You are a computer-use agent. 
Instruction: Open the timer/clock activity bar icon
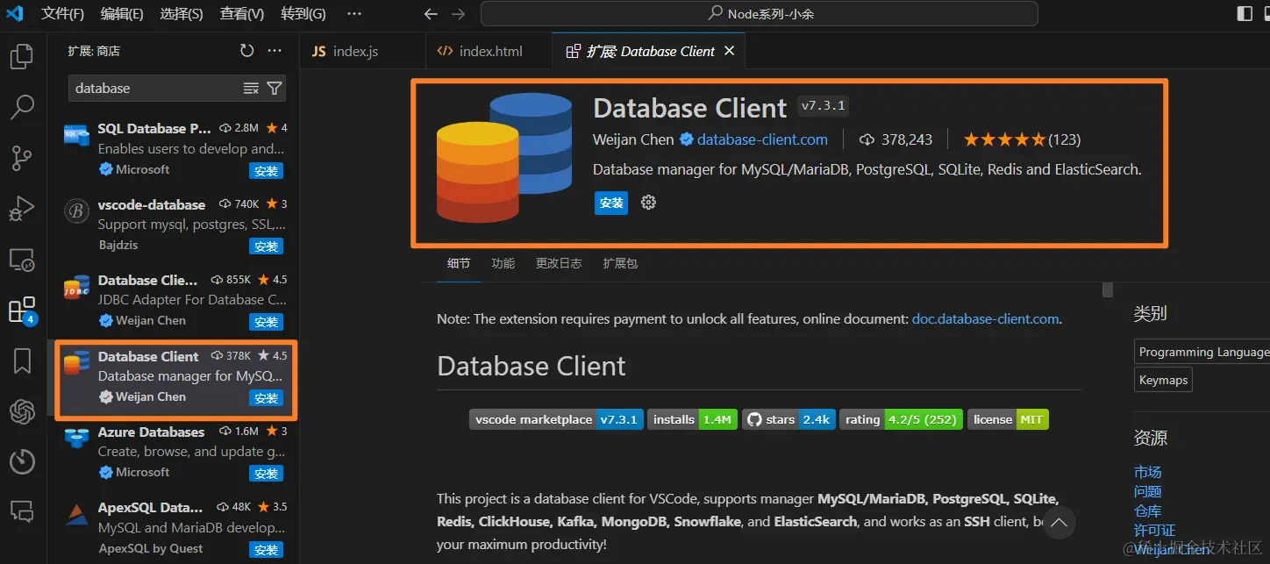[21, 461]
